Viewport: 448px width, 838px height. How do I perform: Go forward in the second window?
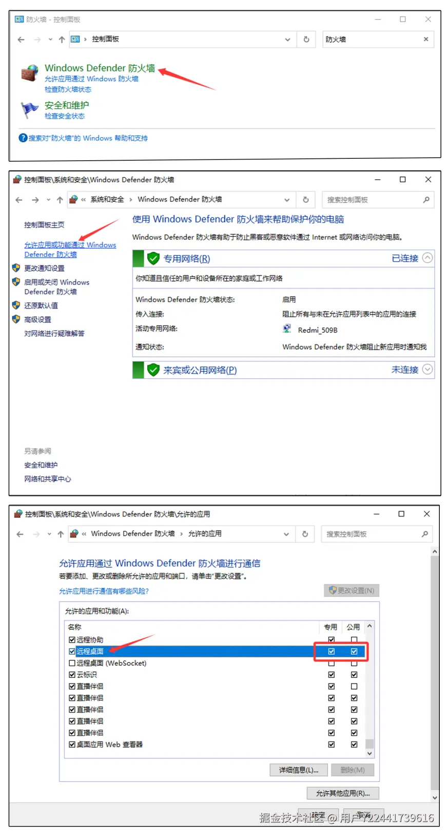point(35,200)
